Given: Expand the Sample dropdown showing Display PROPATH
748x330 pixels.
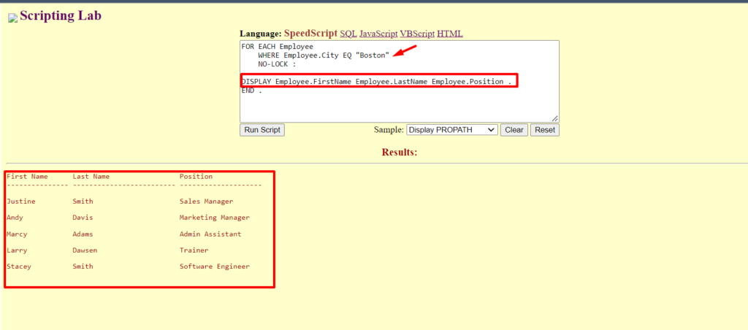Looking at the screenshot, I should (451, 130).
